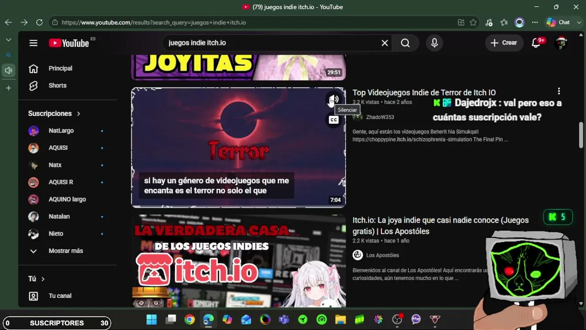Open the Itch.io La joya indie video title
Viewport: 586px width, 330px height.
[440, 225]
